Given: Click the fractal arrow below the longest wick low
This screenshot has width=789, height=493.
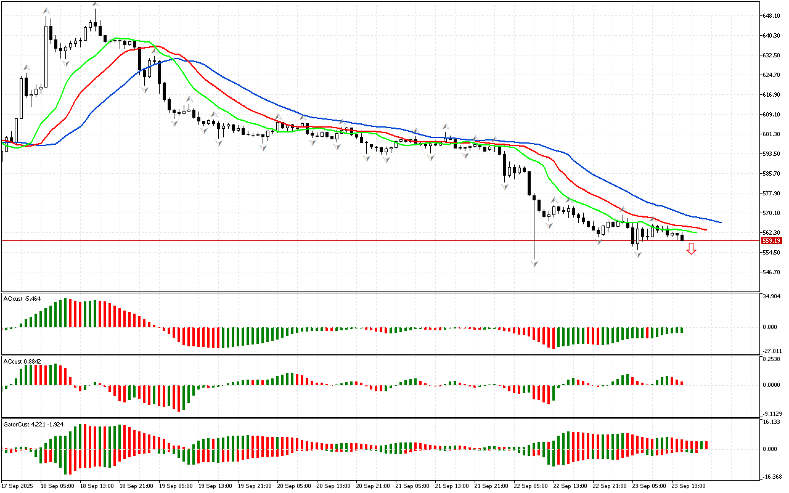Looking at the screenshot, I should (534, 264).
